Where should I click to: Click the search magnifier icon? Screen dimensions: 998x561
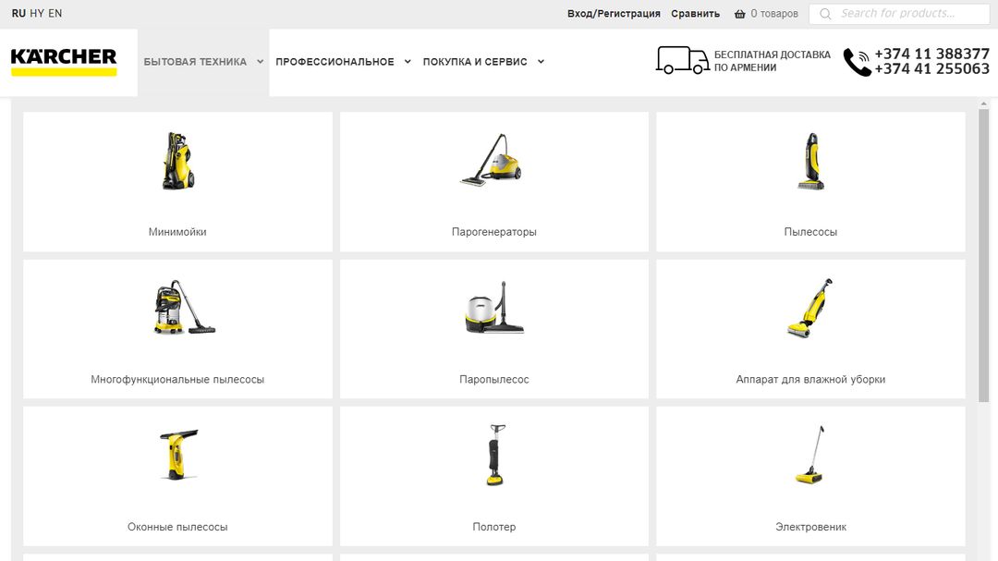pos(825,14)
